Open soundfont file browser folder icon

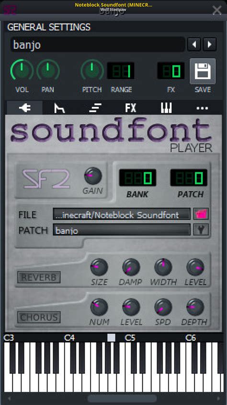pos(201,214)
